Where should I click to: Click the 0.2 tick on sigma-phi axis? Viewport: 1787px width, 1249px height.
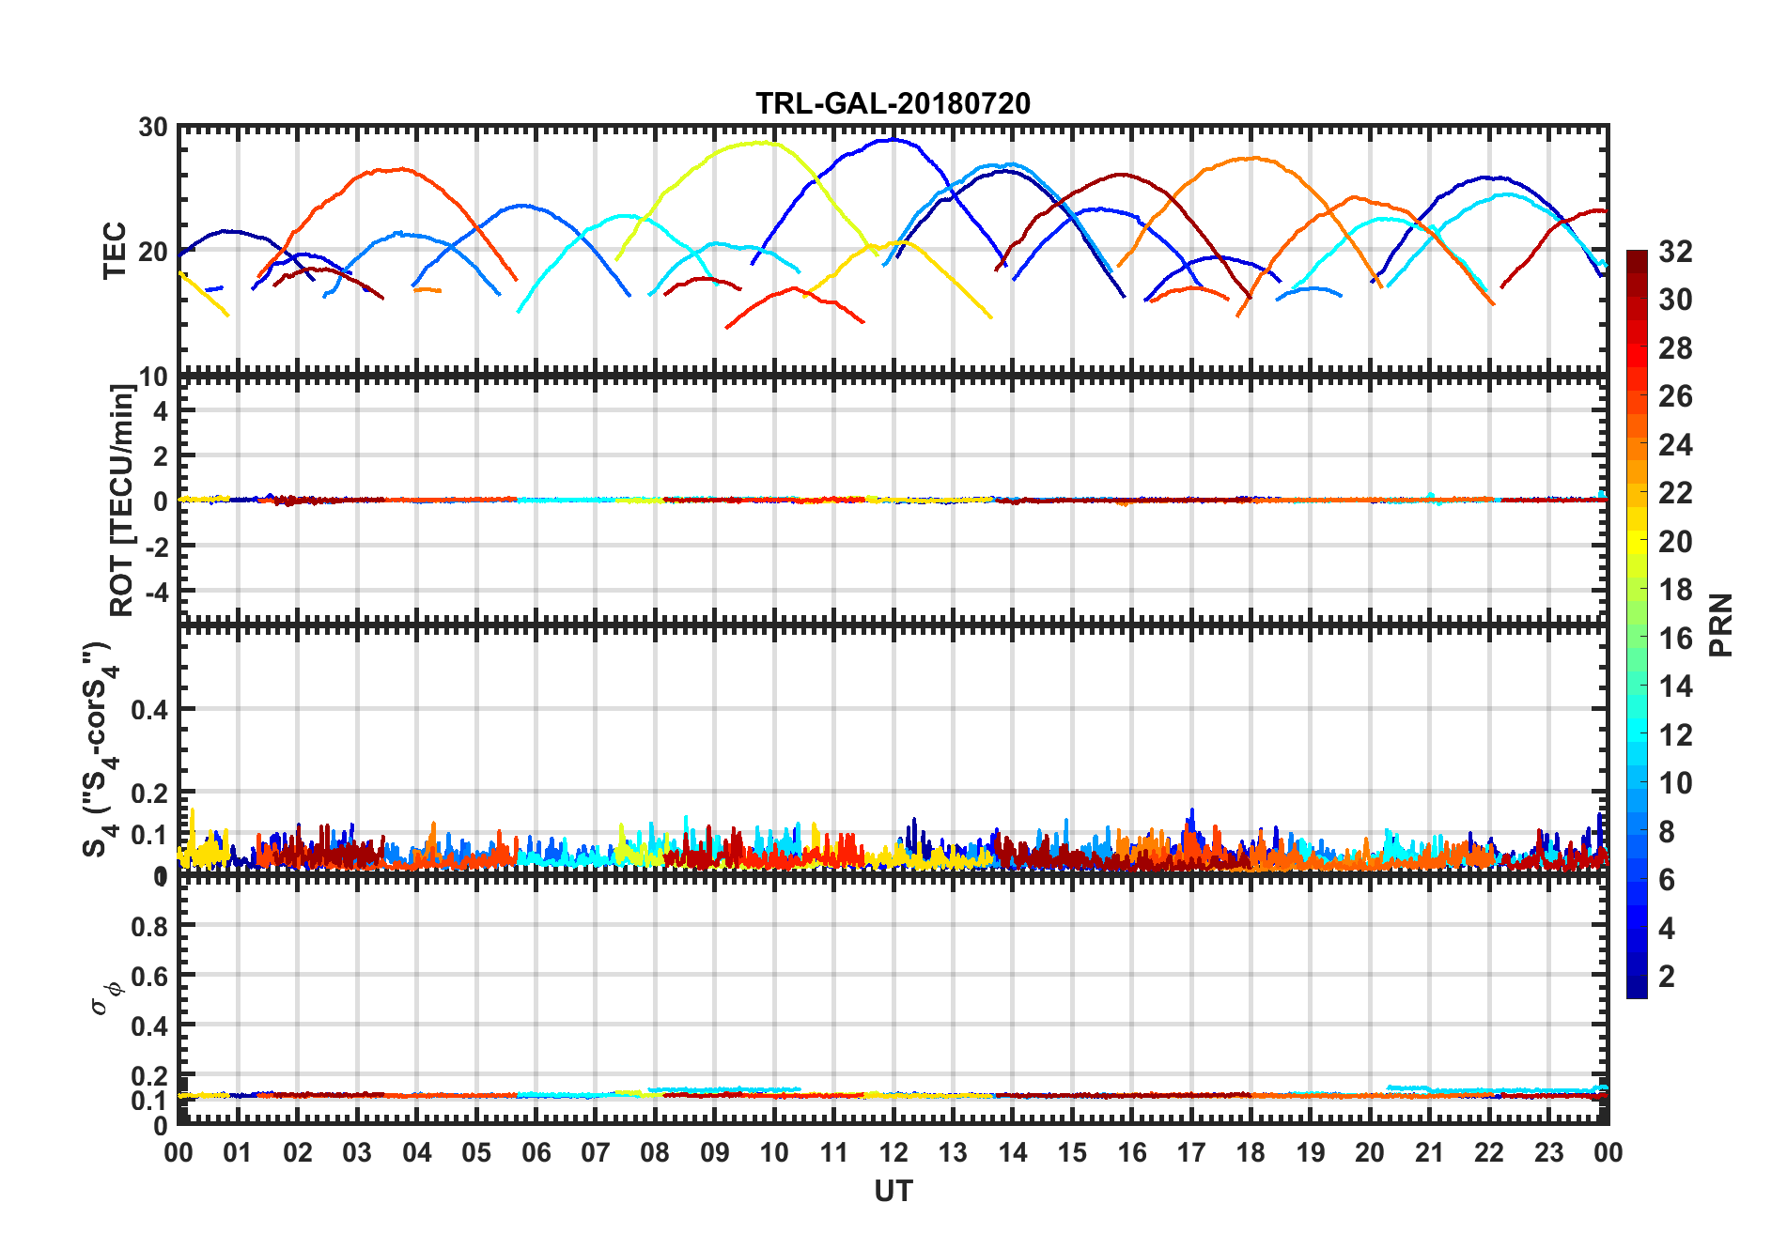(149, 1075)
